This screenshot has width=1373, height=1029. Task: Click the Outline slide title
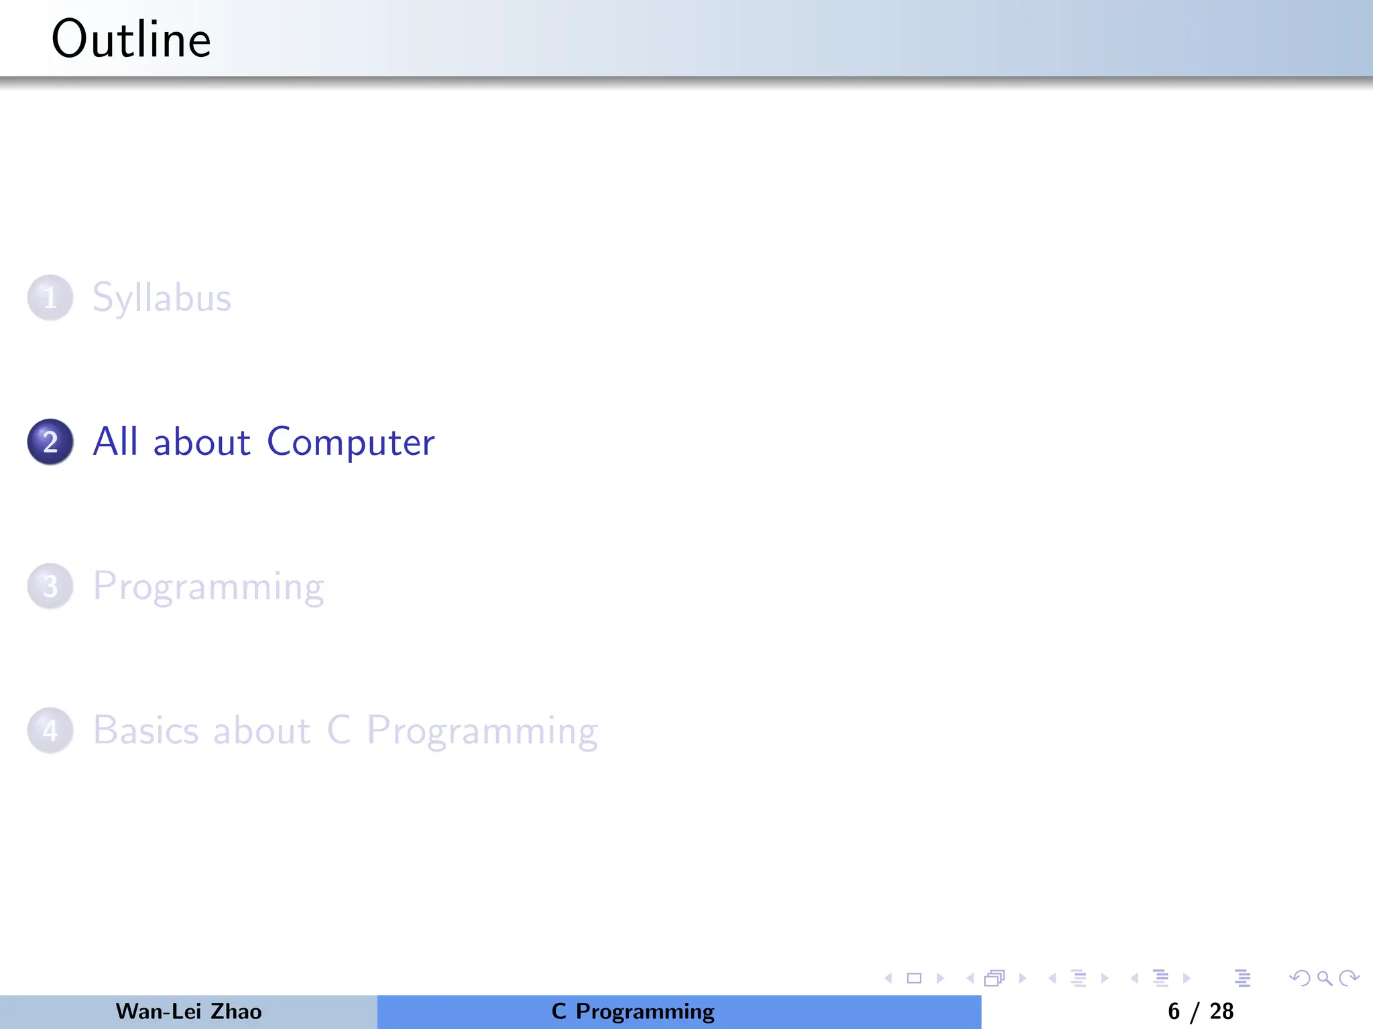pyautogui.click(x=131, y=39)
